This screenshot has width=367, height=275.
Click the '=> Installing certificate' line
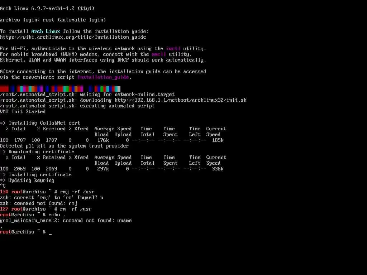36,175
